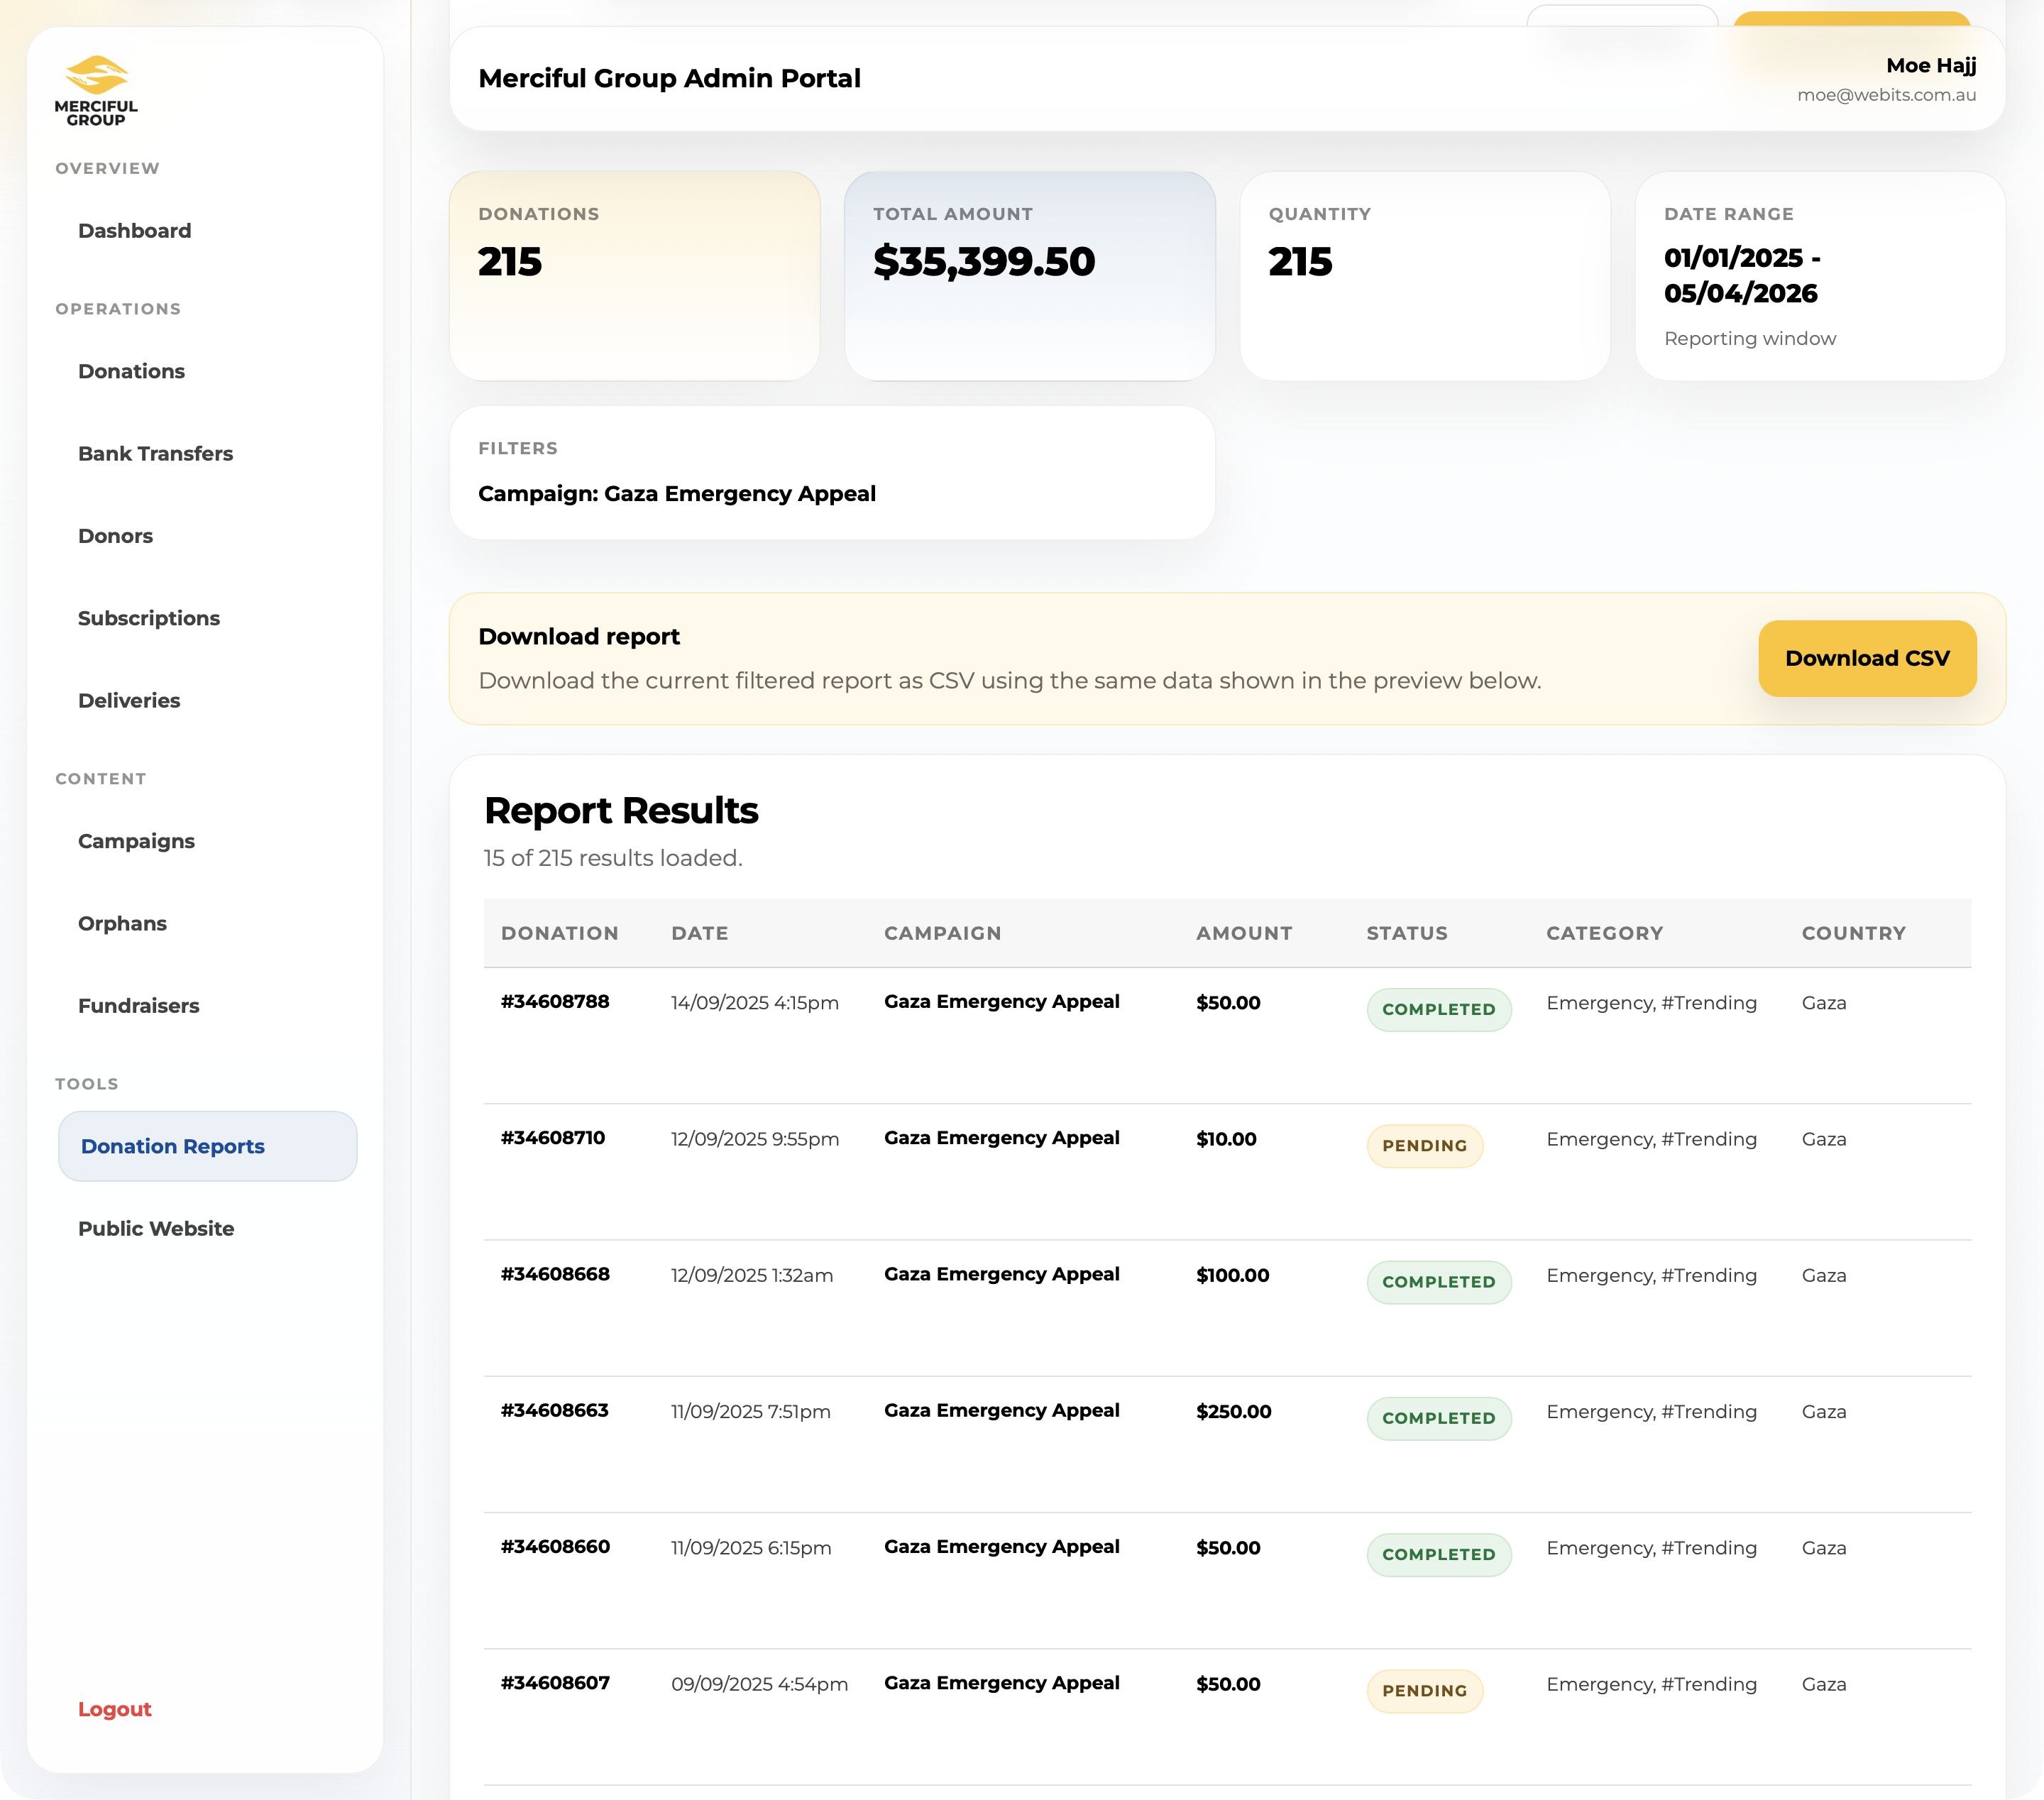Click the Logout link

(x=114, y=1709)
